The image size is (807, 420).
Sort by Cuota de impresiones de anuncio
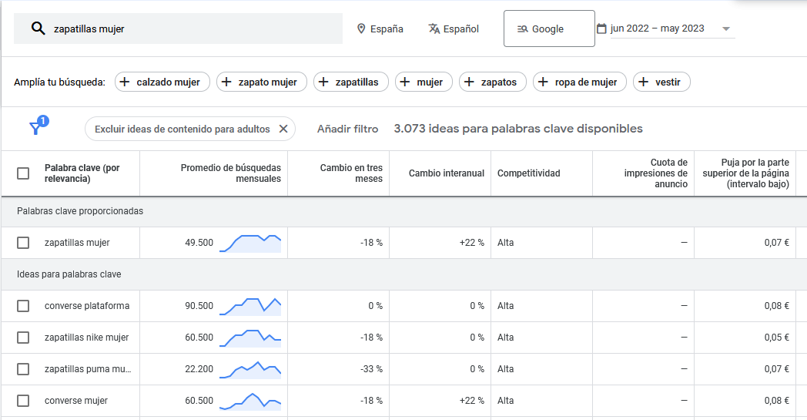click(x=656, y=173)
